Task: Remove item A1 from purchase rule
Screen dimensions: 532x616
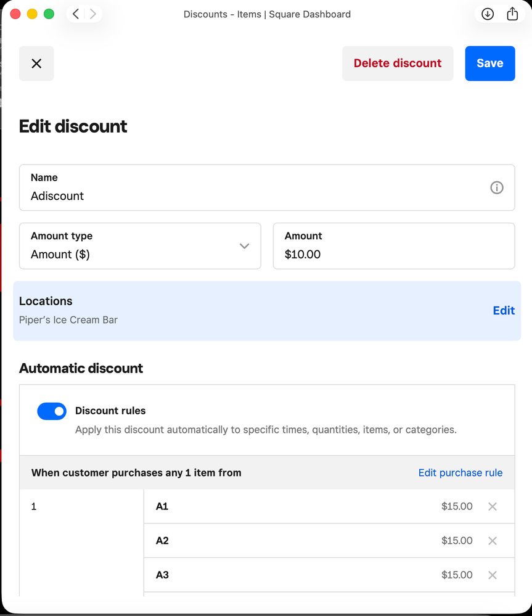Action: [x=492, y=507]
